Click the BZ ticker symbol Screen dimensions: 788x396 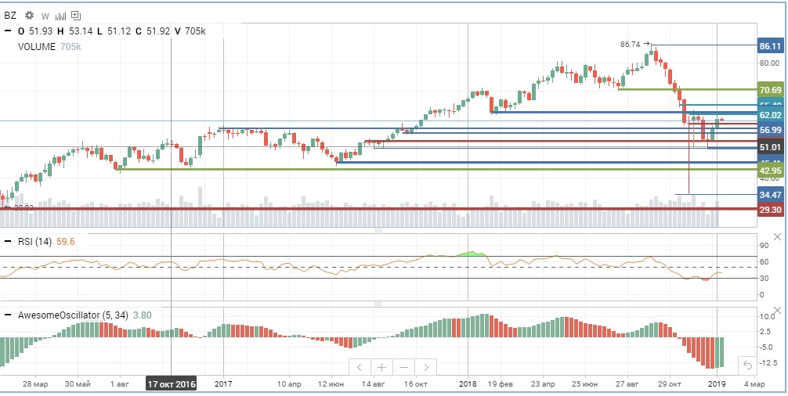10,15
